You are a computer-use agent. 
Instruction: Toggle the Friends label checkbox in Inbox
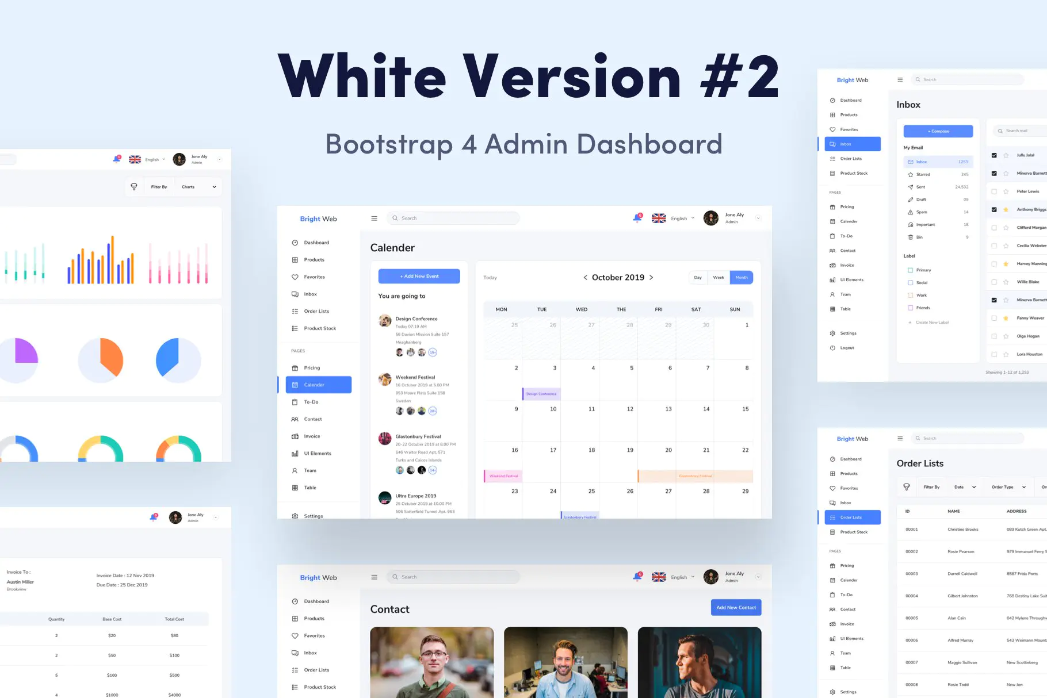tap(911, 308)
